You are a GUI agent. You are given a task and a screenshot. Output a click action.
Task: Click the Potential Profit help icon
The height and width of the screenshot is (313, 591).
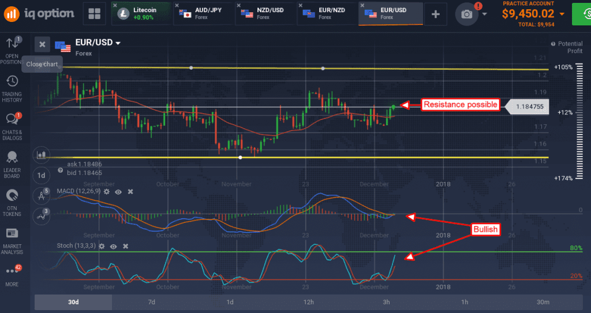(x=553, y=44)
